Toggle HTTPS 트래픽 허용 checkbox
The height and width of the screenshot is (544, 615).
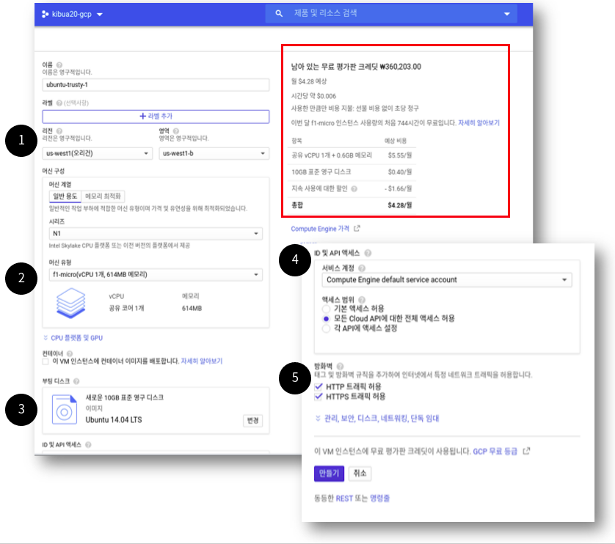tap(319, 397)
